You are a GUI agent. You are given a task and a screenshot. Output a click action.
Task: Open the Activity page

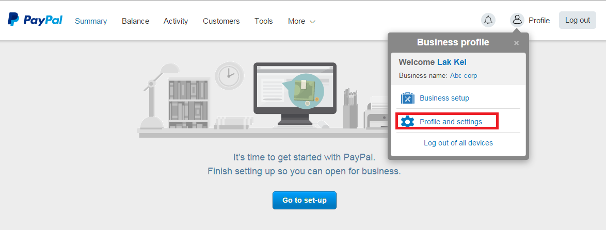[x=176, y=21]
